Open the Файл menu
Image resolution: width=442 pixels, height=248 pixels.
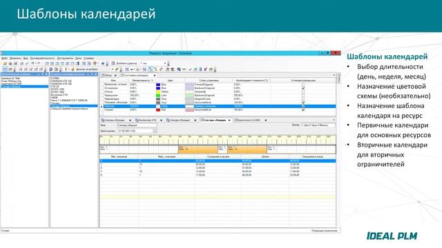4,58
